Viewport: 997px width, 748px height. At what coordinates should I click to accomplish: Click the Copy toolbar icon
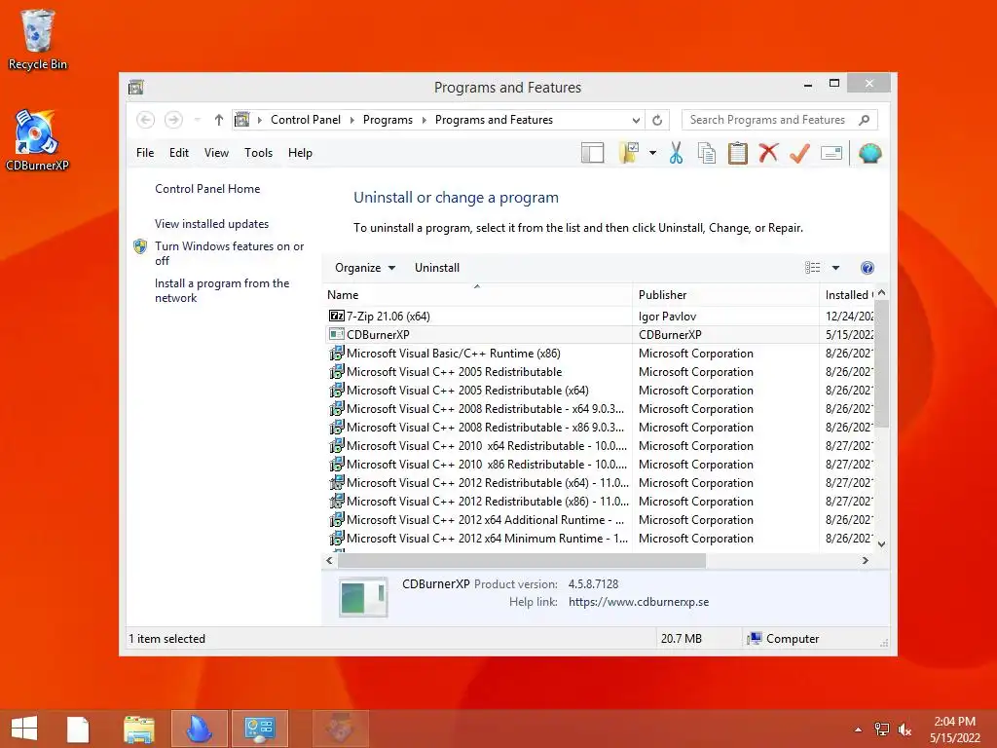click(707, 153)
